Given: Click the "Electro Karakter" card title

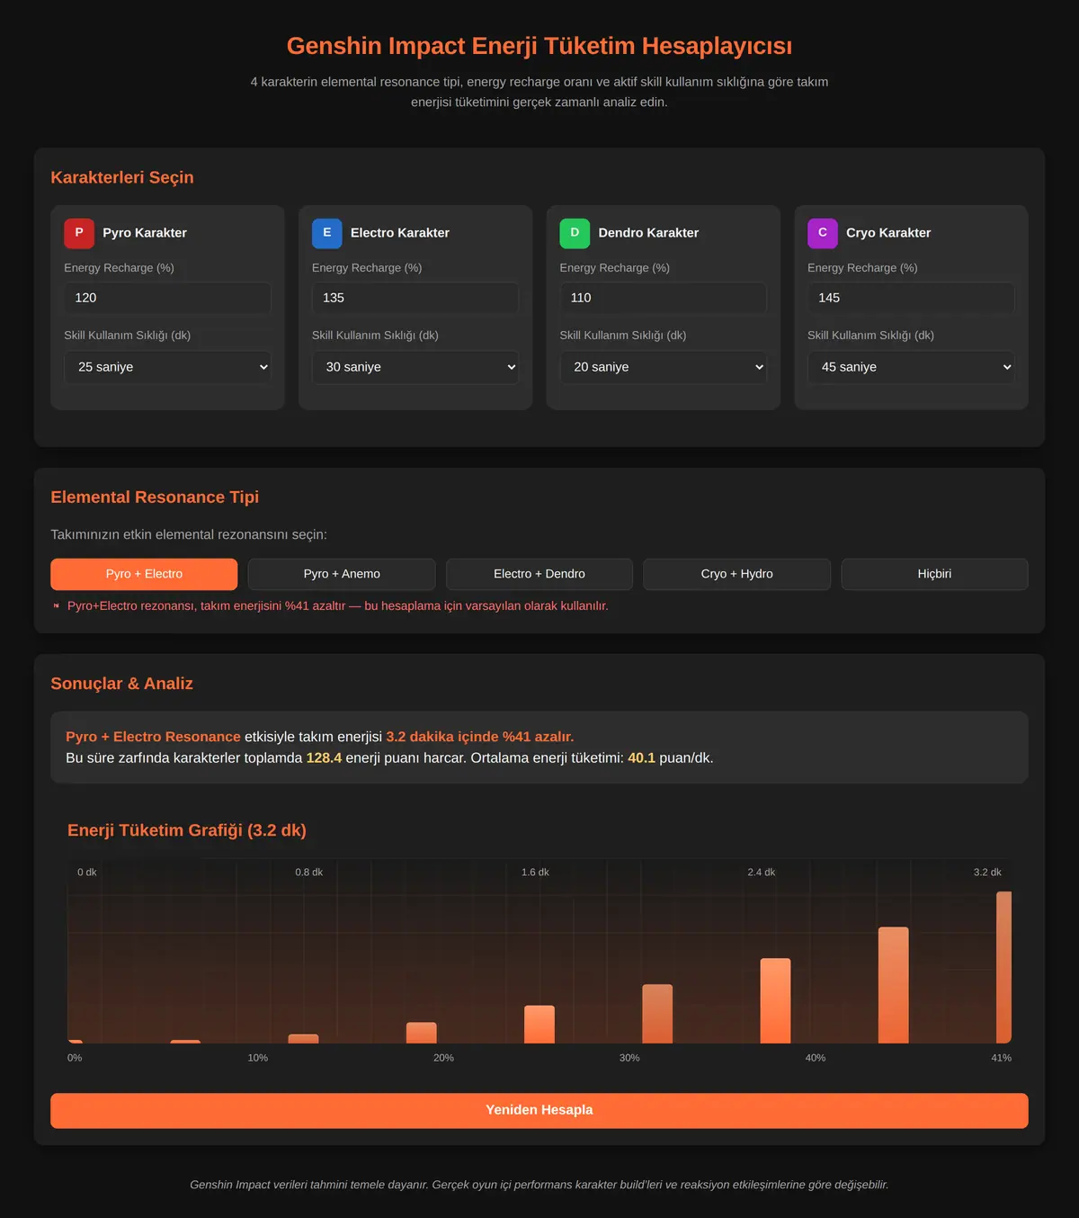Looking at the screenshot, I should [400, 233].
